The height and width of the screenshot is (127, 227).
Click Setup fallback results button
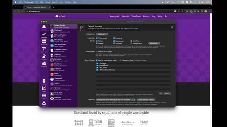pyautogui.click(x=146, y=99)
